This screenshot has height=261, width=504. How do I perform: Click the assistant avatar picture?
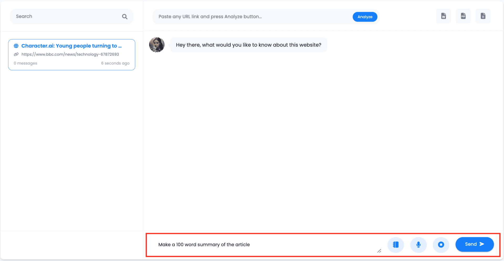157,45
